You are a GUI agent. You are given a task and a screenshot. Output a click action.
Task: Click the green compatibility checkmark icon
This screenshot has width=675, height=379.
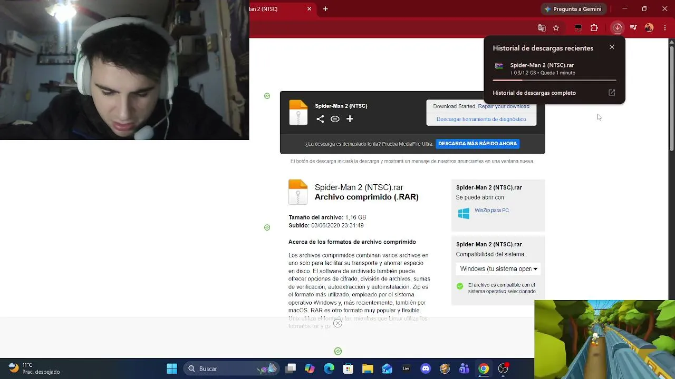pos(460,286)
